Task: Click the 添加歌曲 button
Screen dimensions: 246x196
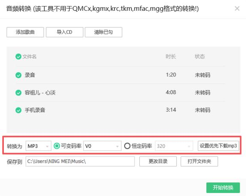Action: [25, 32]
